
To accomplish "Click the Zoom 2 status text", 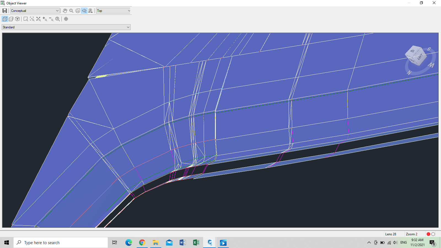I will coord(412,234).
